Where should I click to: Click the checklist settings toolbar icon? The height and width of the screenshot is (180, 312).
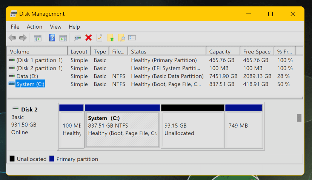tap(132, 38)
